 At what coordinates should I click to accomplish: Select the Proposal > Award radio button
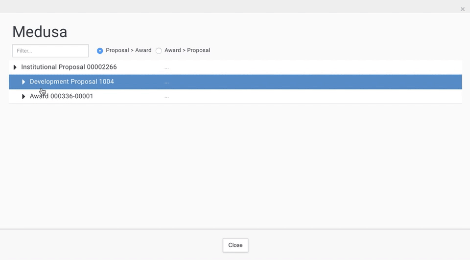click(x=100, y=51)
